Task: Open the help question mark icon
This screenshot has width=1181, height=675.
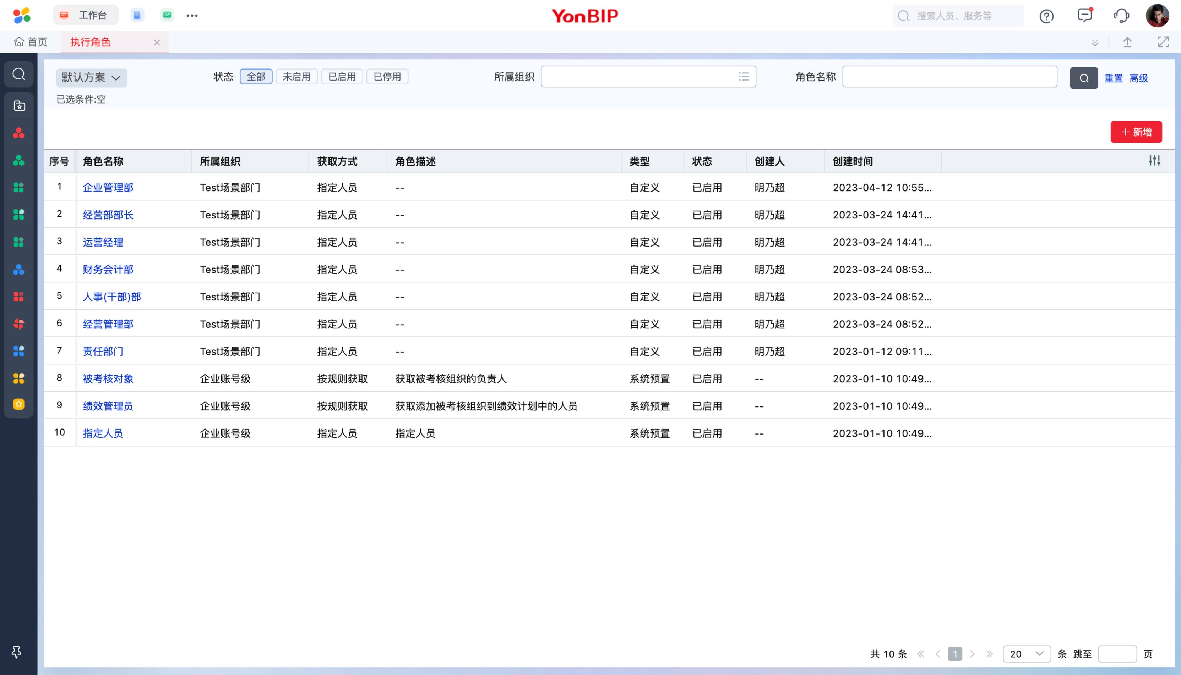Action: tap(1046, 16)
